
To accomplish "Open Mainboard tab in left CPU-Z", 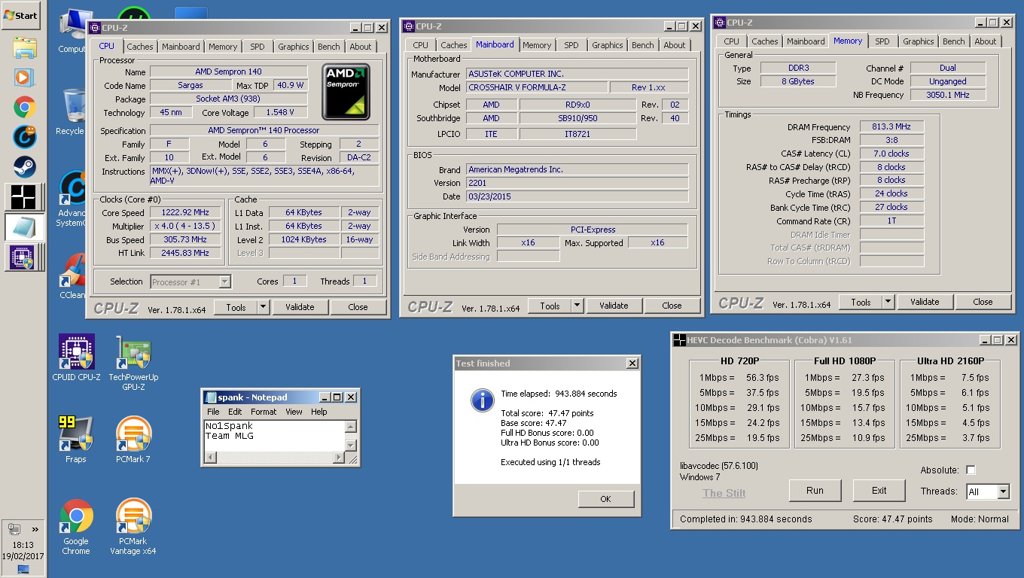I will pos(181,47).
